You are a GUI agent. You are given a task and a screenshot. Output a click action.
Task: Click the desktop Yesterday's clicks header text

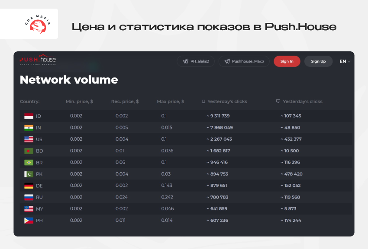[x=303, y=101]
